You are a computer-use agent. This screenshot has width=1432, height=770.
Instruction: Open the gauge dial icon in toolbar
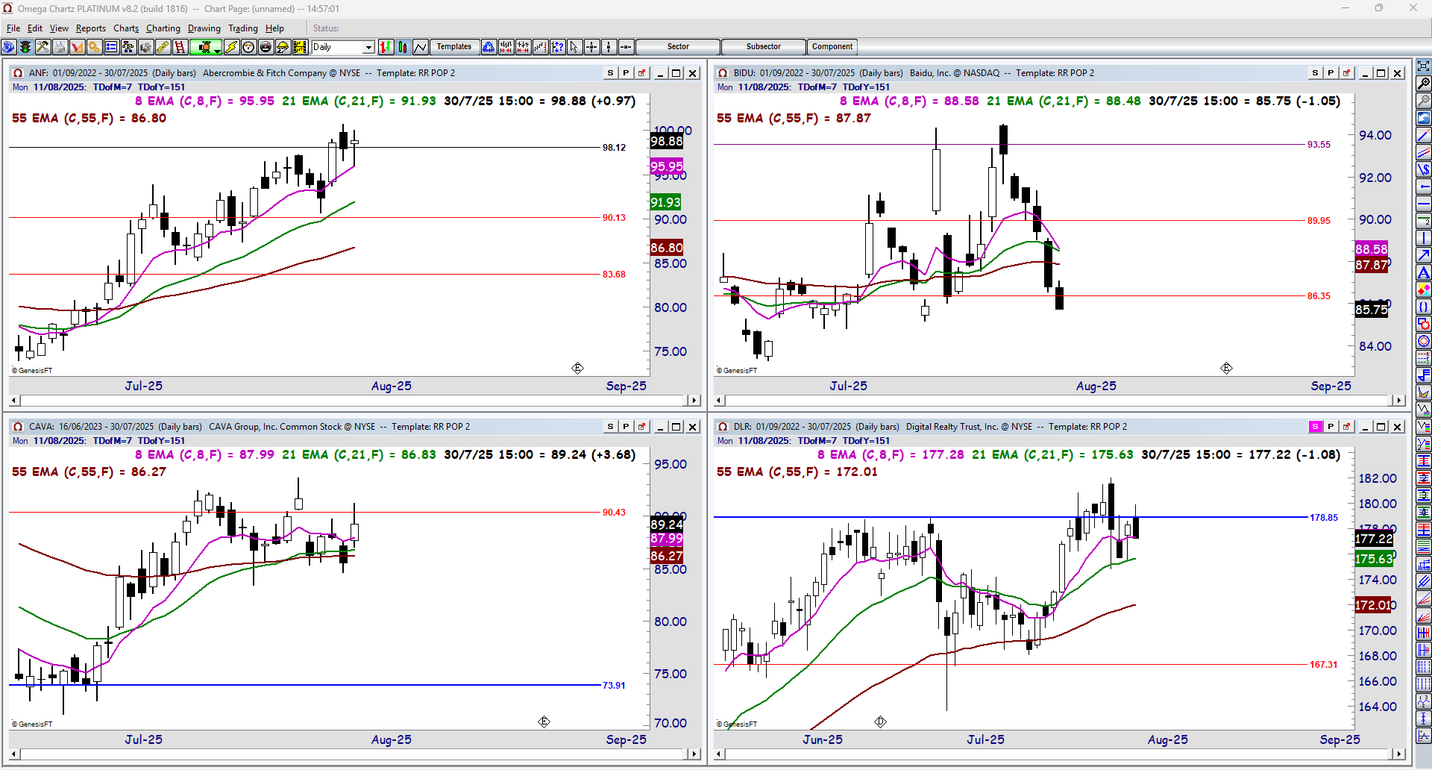[248, 47]
